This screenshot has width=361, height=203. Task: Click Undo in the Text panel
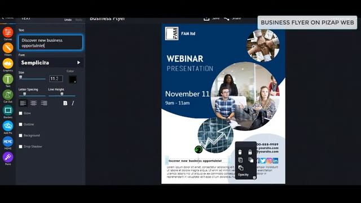click(x=68, y=20)
